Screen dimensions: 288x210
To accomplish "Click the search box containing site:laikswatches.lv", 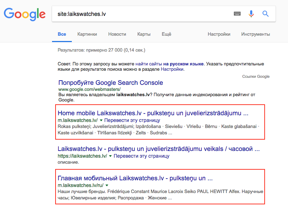I will point(142,14).
